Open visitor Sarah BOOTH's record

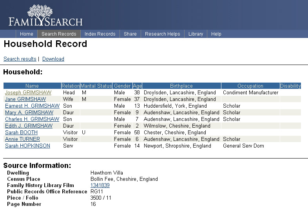[22, 132]
